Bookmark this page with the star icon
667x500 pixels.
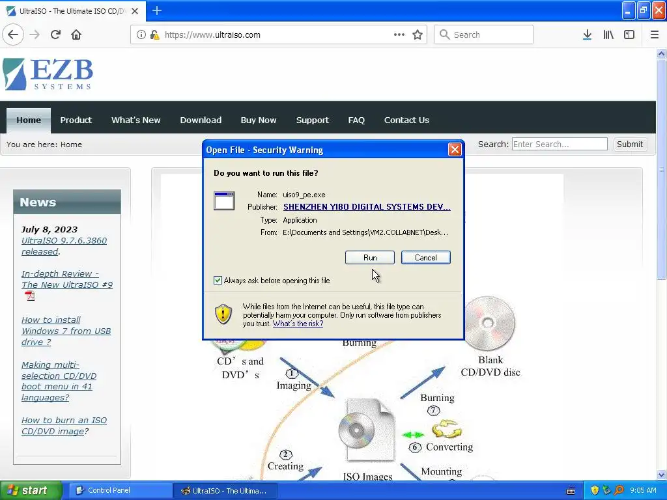click(418, 35)
